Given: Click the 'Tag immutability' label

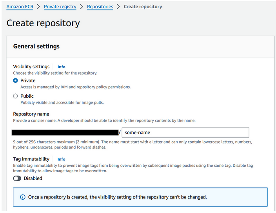Looking at the screenshot, I should pyautogui.click(x=31, y=159).
